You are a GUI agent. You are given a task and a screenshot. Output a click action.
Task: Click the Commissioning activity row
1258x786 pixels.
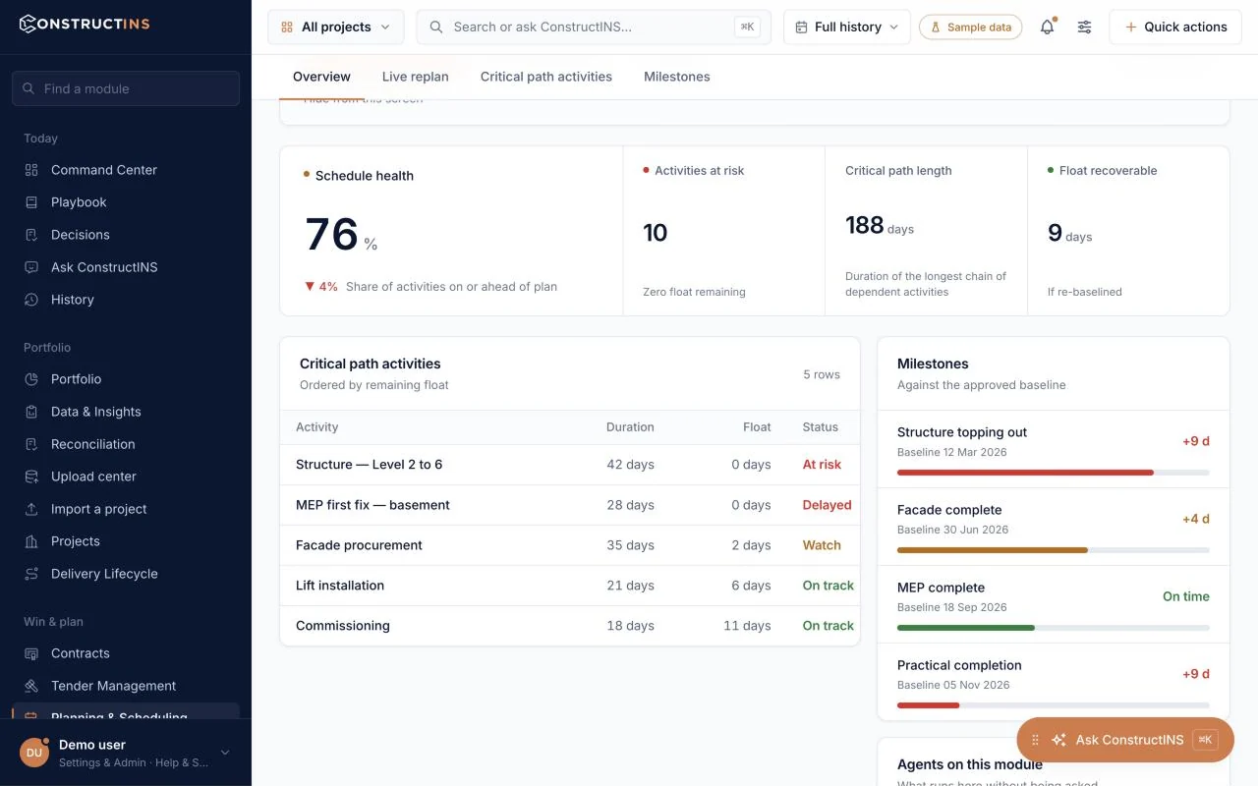point(570,626)
